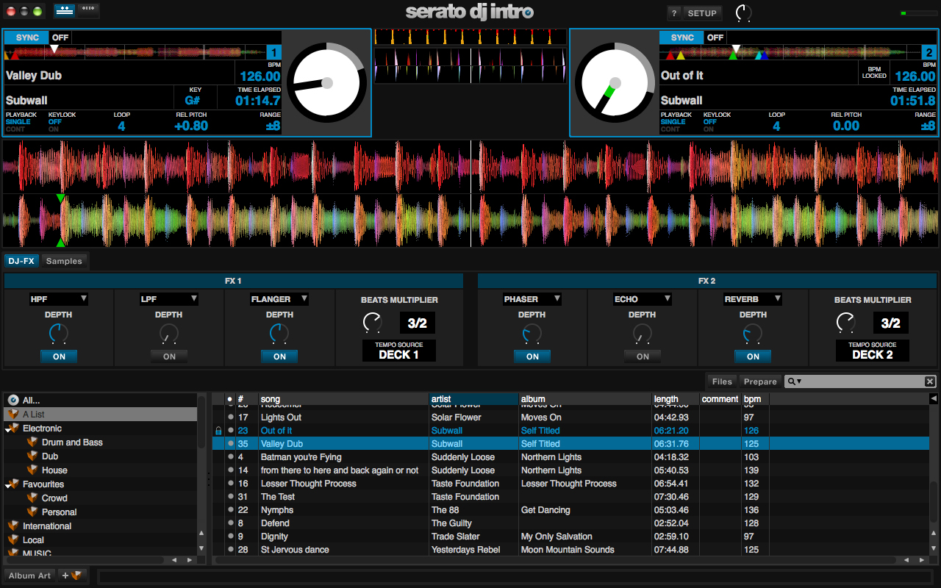Toggle the REVERB effect off

(x=752, y=356)
